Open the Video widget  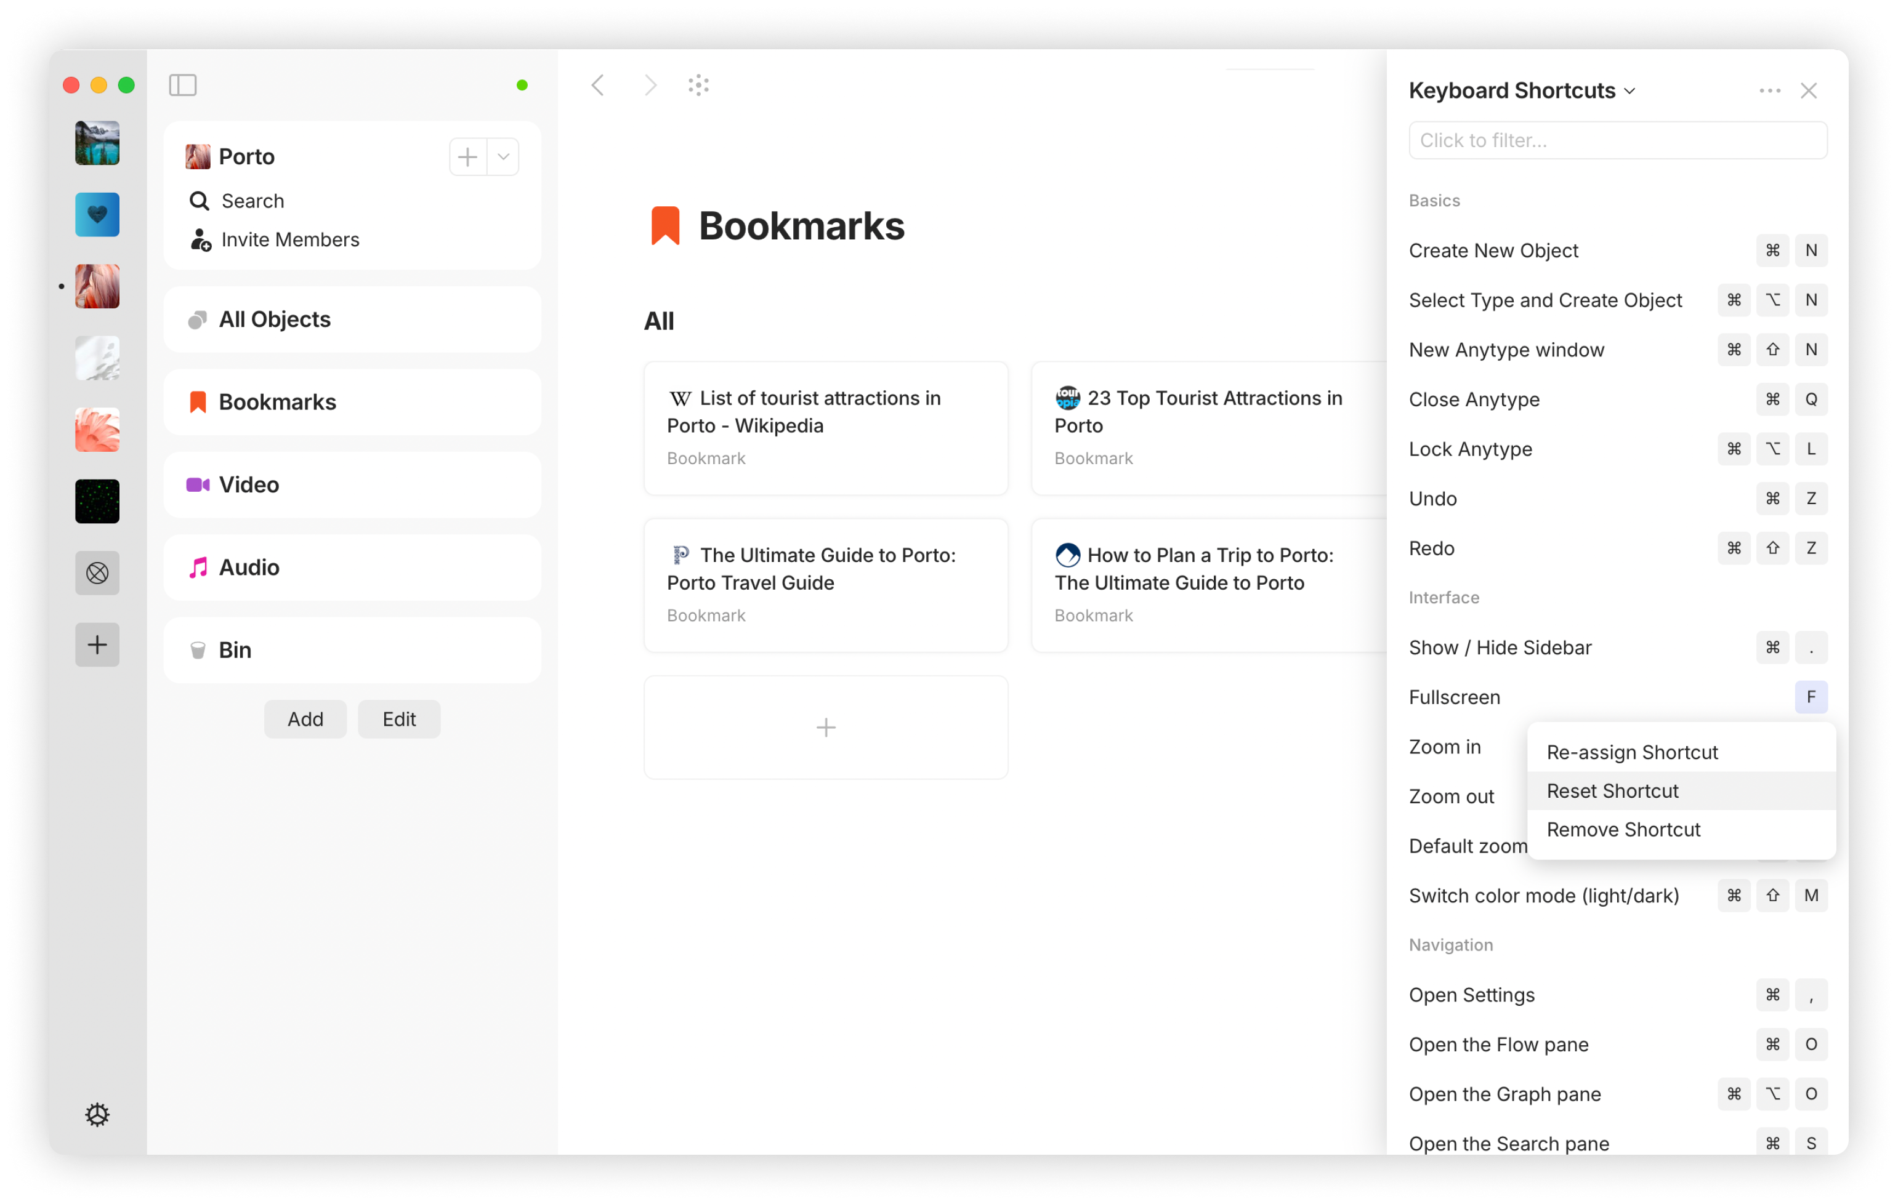[x=352, y=484]
